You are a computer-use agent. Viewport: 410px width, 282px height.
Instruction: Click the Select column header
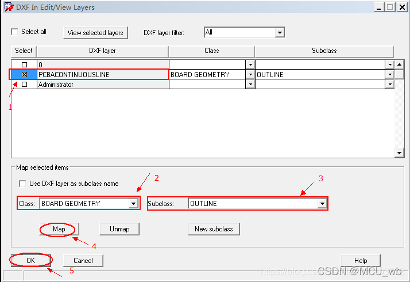pos(24,51)
